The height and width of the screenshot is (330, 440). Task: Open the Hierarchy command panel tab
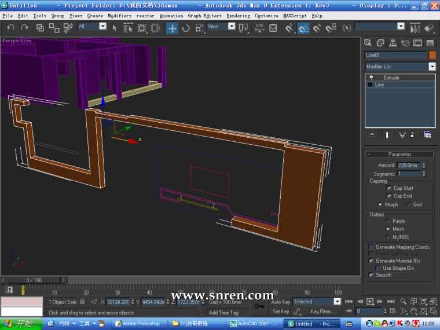click(393, 43)
